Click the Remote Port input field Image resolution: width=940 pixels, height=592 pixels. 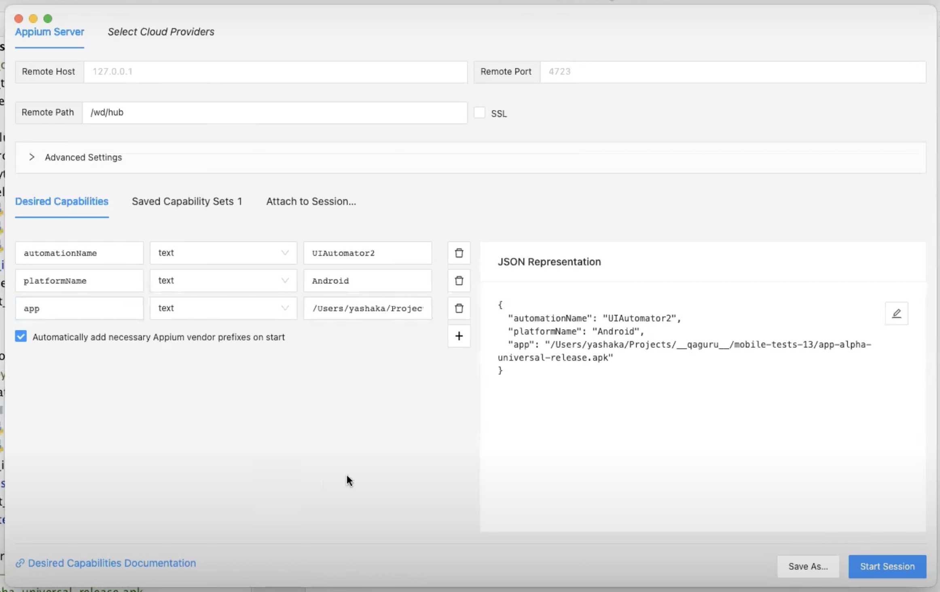pos(732,72)
